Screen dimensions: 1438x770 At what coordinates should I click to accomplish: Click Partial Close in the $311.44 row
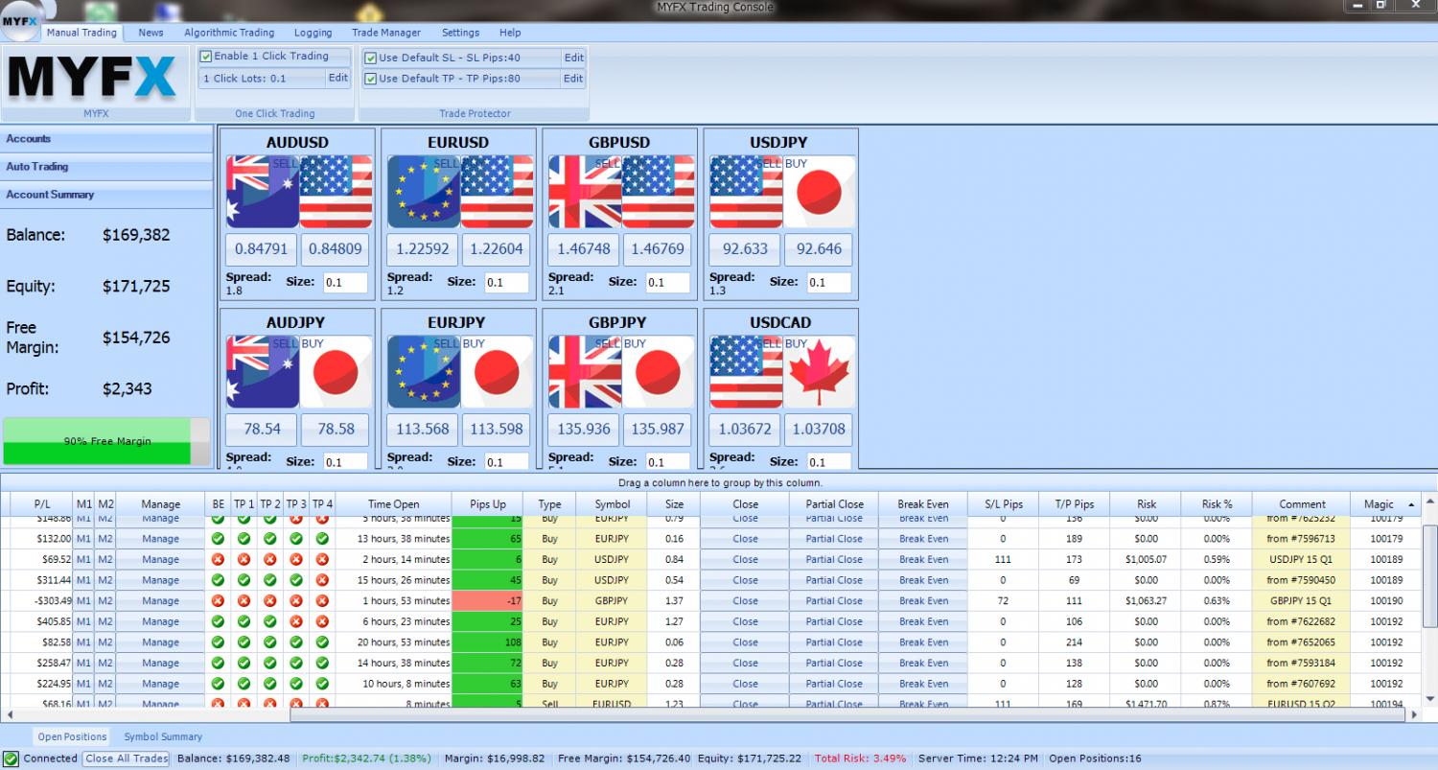pos(834,580)
